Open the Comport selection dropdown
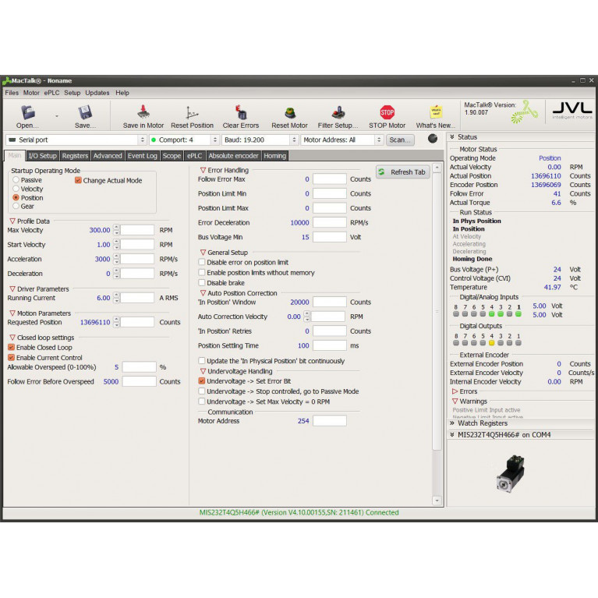 tap(184, 140)
